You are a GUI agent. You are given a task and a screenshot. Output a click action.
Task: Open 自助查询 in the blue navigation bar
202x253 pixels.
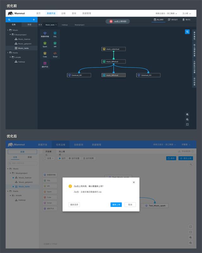pos(79,145)
